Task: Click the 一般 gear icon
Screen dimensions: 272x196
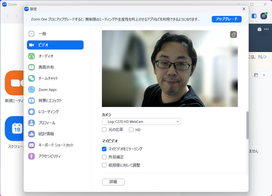Action: coord(31,34)
